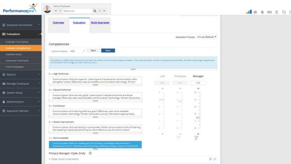Open the headset support icon
Image resolution: width=291 pixels, height=164 pixels.
(284, 12)
